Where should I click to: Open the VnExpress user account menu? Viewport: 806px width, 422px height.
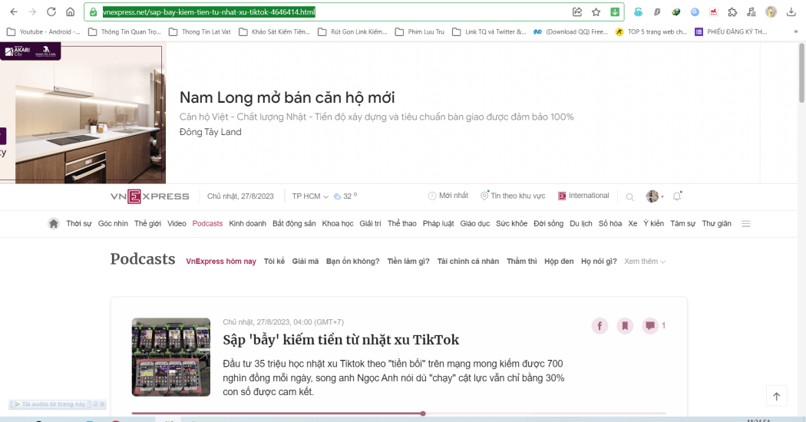coord(654,196)
